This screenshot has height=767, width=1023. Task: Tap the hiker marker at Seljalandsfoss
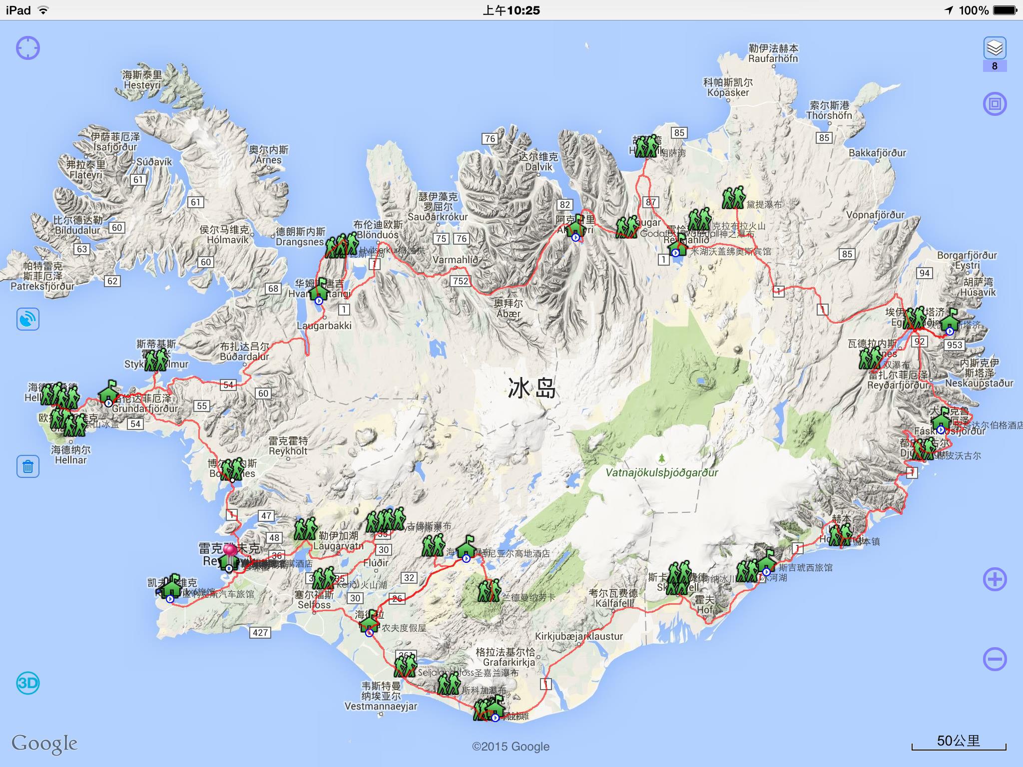pos(405,666)
